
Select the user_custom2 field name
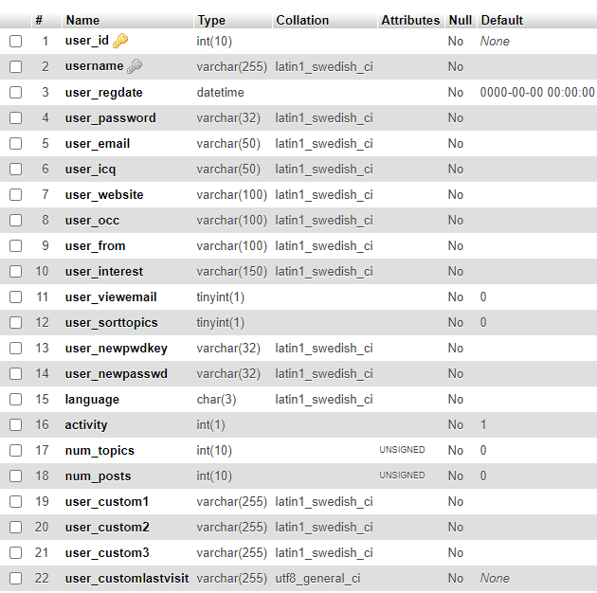[x=107, y=527]
